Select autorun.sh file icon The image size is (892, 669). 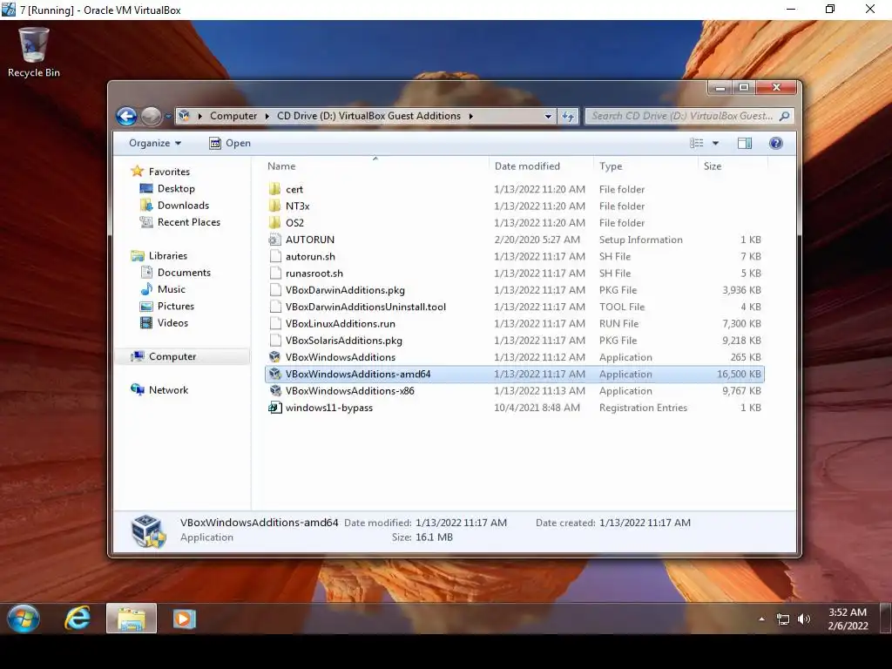tap(274, 256)
